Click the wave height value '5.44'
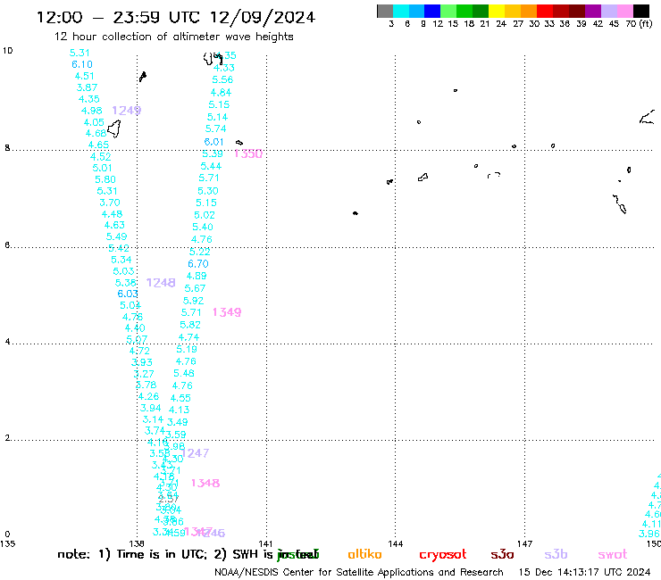The width and height of the screenshot is (661, 580). point(211,166)
